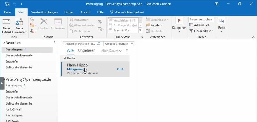
Task: Open the Aktuelles Postfach scope dropdown
Action: (x=119, y=44)
